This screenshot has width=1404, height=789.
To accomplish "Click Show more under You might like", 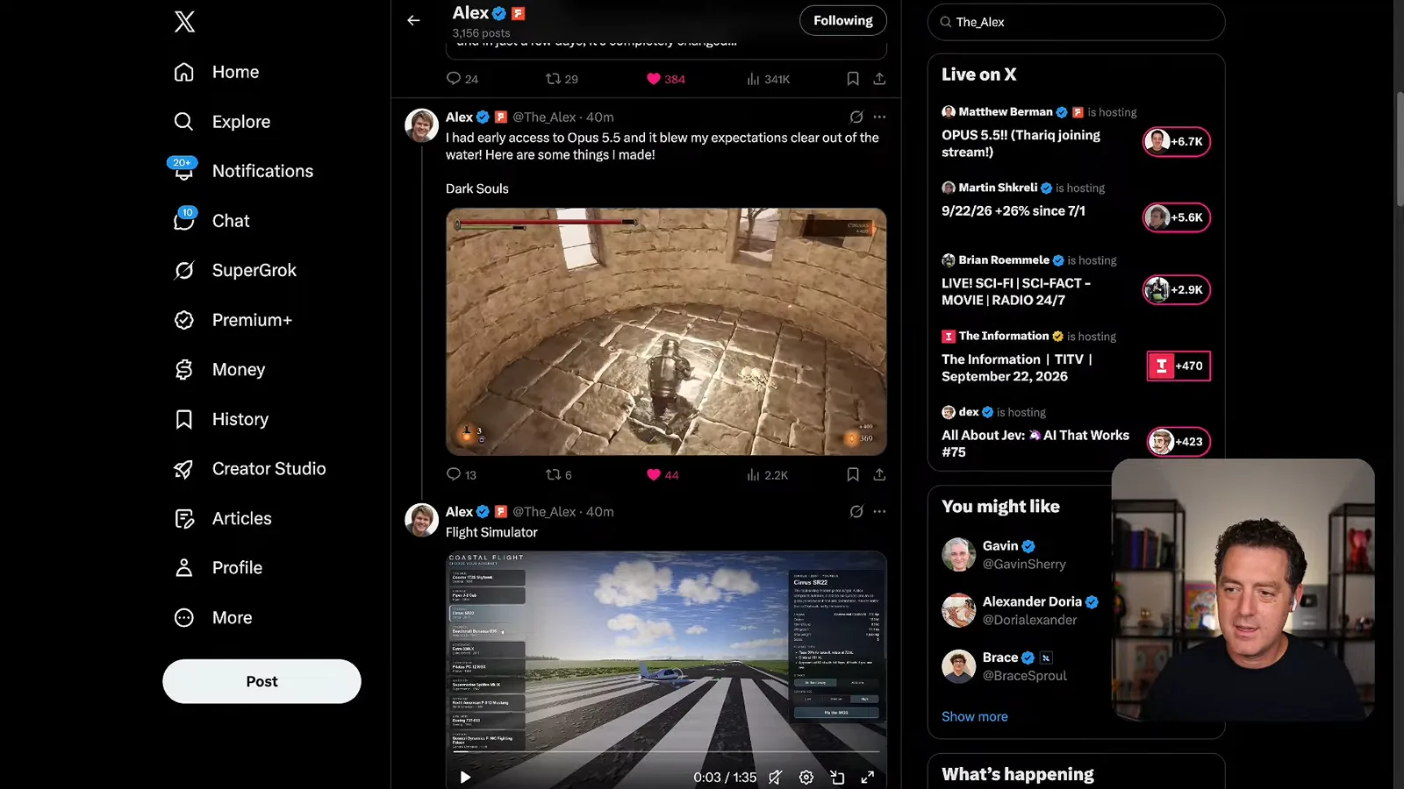I will point(975,716).
